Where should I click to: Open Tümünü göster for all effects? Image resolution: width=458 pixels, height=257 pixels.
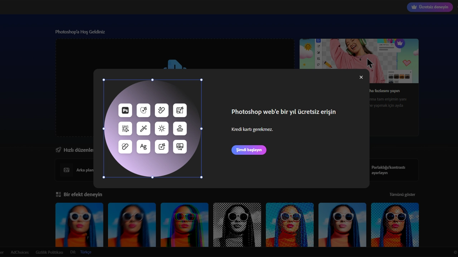coord(402,194)
